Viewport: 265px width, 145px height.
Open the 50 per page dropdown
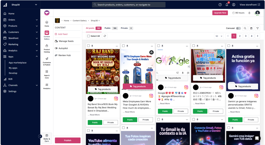[x=219, y=36]
